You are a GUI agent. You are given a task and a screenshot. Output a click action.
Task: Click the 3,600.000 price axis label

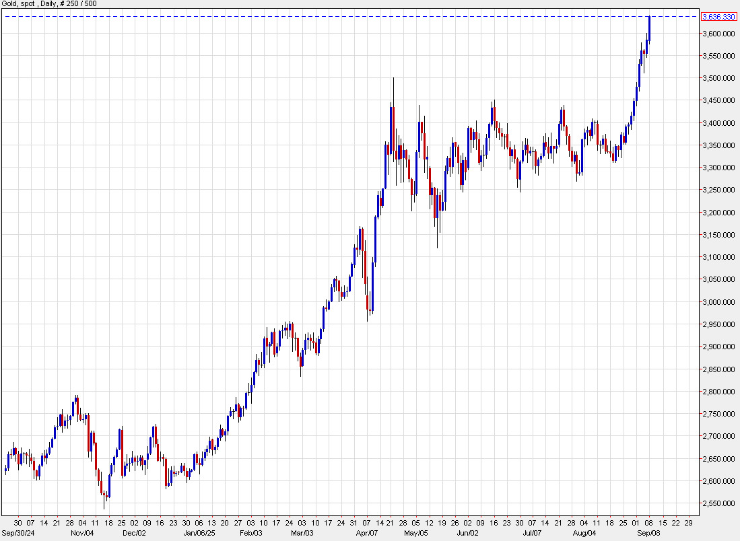(718, 34)
